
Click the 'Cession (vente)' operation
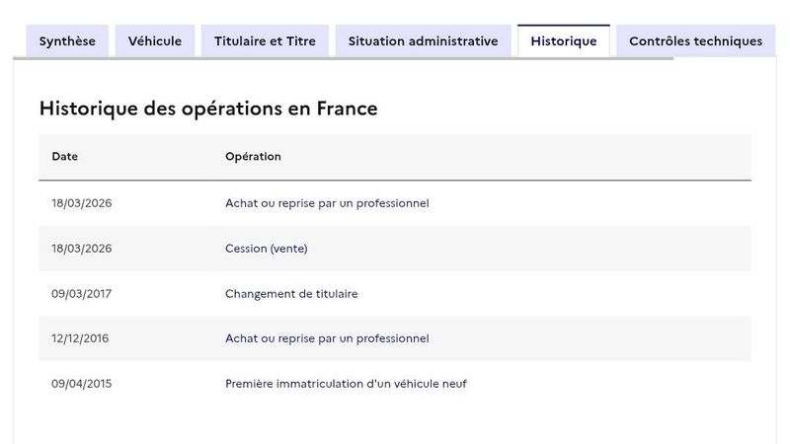[267, 249]
